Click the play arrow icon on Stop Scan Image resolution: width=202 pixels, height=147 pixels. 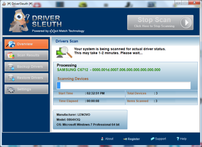point(186,23)
